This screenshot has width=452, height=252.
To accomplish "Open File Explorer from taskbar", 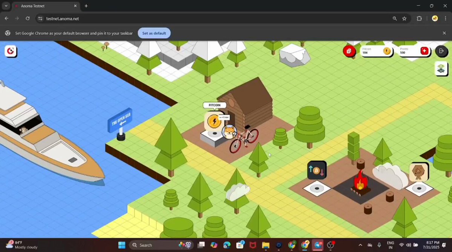I will point(265,245).
